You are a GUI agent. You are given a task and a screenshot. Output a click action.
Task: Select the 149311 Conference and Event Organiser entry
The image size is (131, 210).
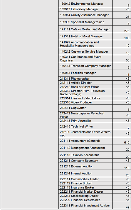pyautogui.click(x=85, y=59)
